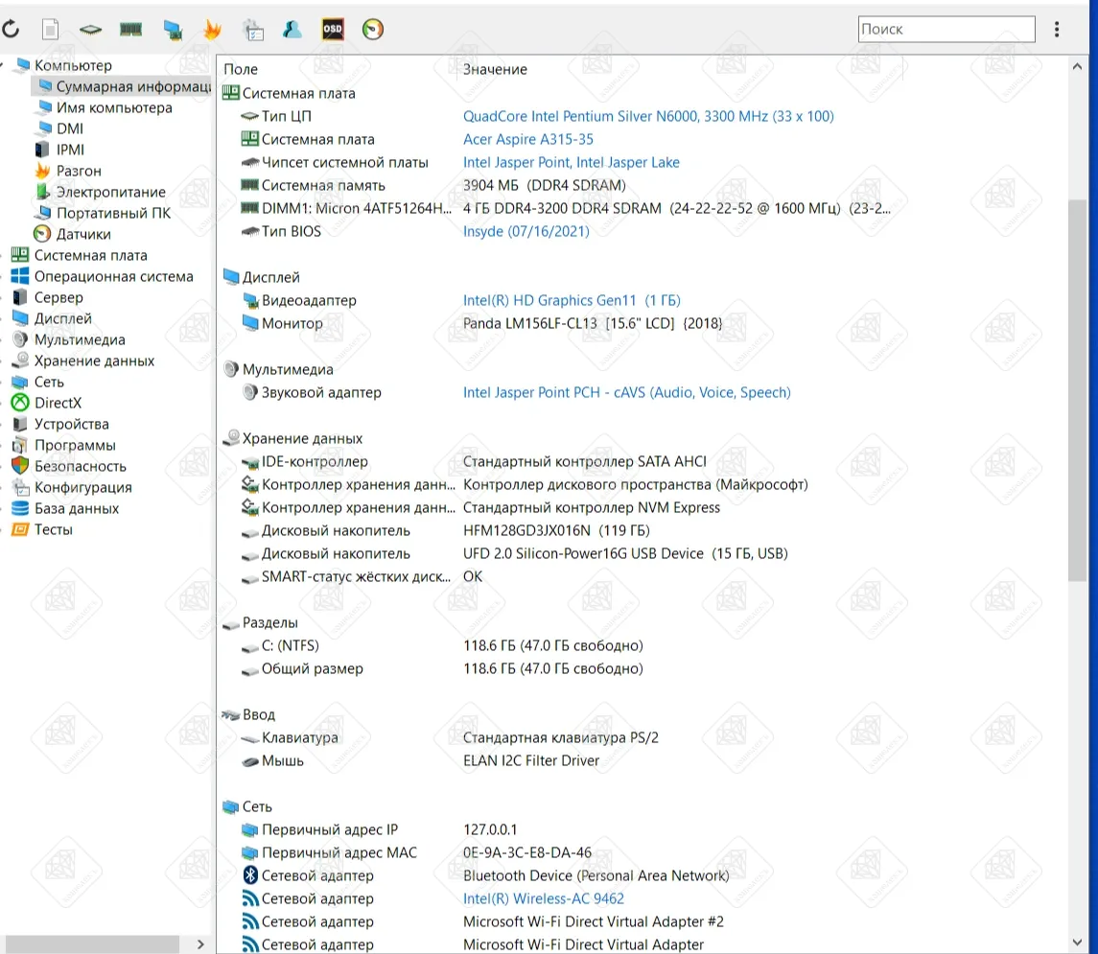Viewport: 1098px width, 954px height.
Task: Open the Report page icon in toolbar
Action: click(x=51, y=30)
